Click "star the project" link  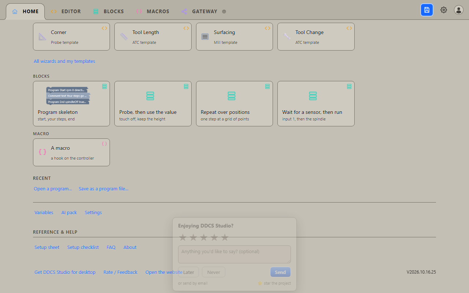point(274,283)
